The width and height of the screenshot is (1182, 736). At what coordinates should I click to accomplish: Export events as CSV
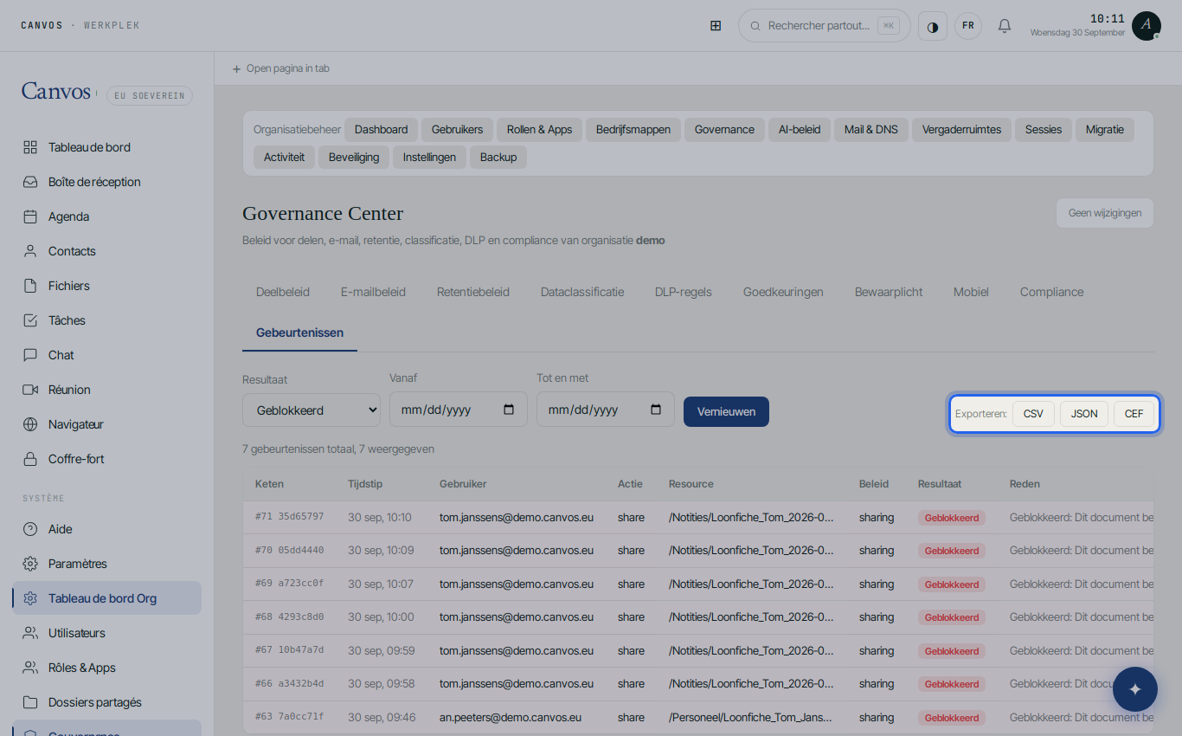point(1033,414)
